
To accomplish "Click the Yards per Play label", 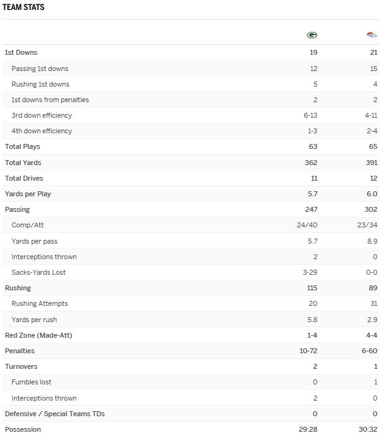I will coord(27,194).
